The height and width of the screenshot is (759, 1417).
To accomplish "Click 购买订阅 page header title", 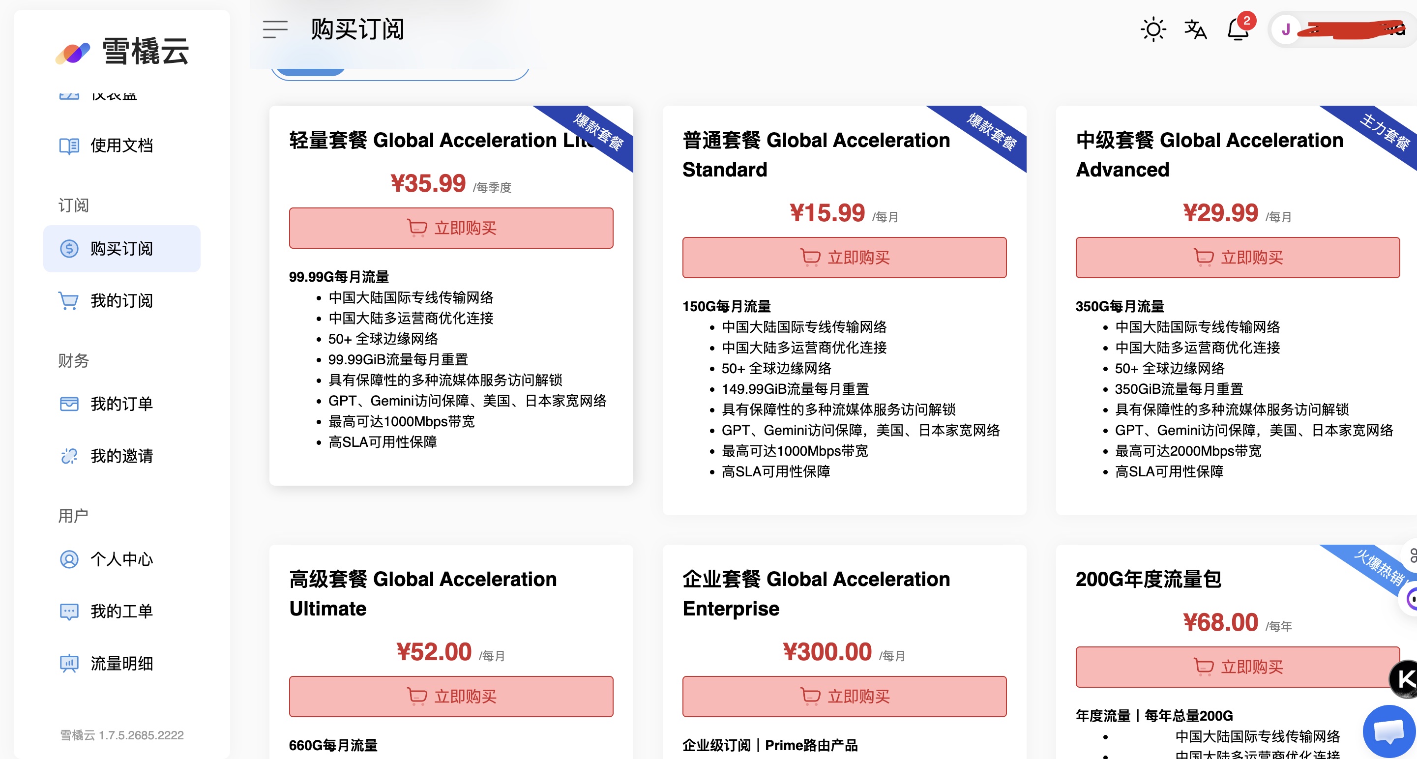I will (x=357, y=29).
